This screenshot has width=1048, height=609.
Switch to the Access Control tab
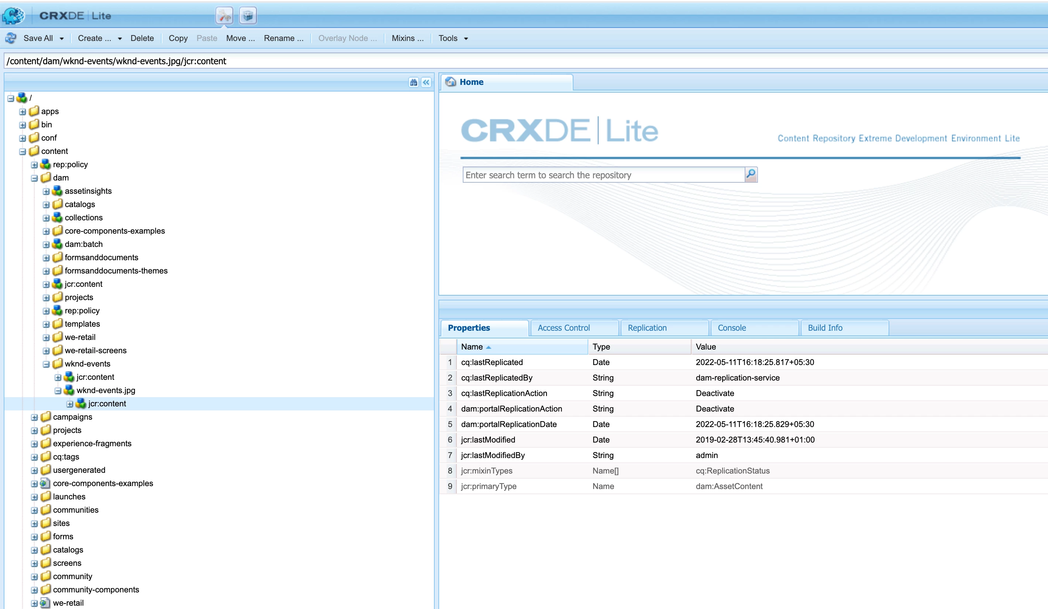coord(563,328)
